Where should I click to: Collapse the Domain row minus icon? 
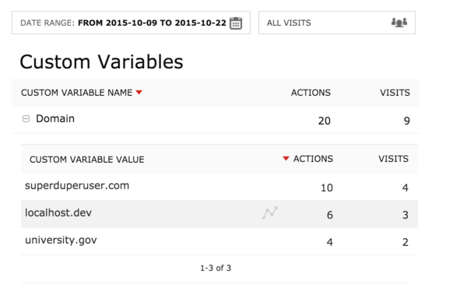coord(26,118)
